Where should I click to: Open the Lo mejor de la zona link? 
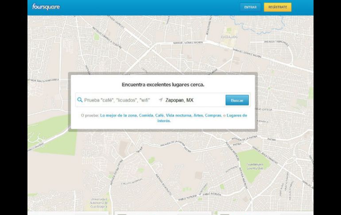[118, 115]
